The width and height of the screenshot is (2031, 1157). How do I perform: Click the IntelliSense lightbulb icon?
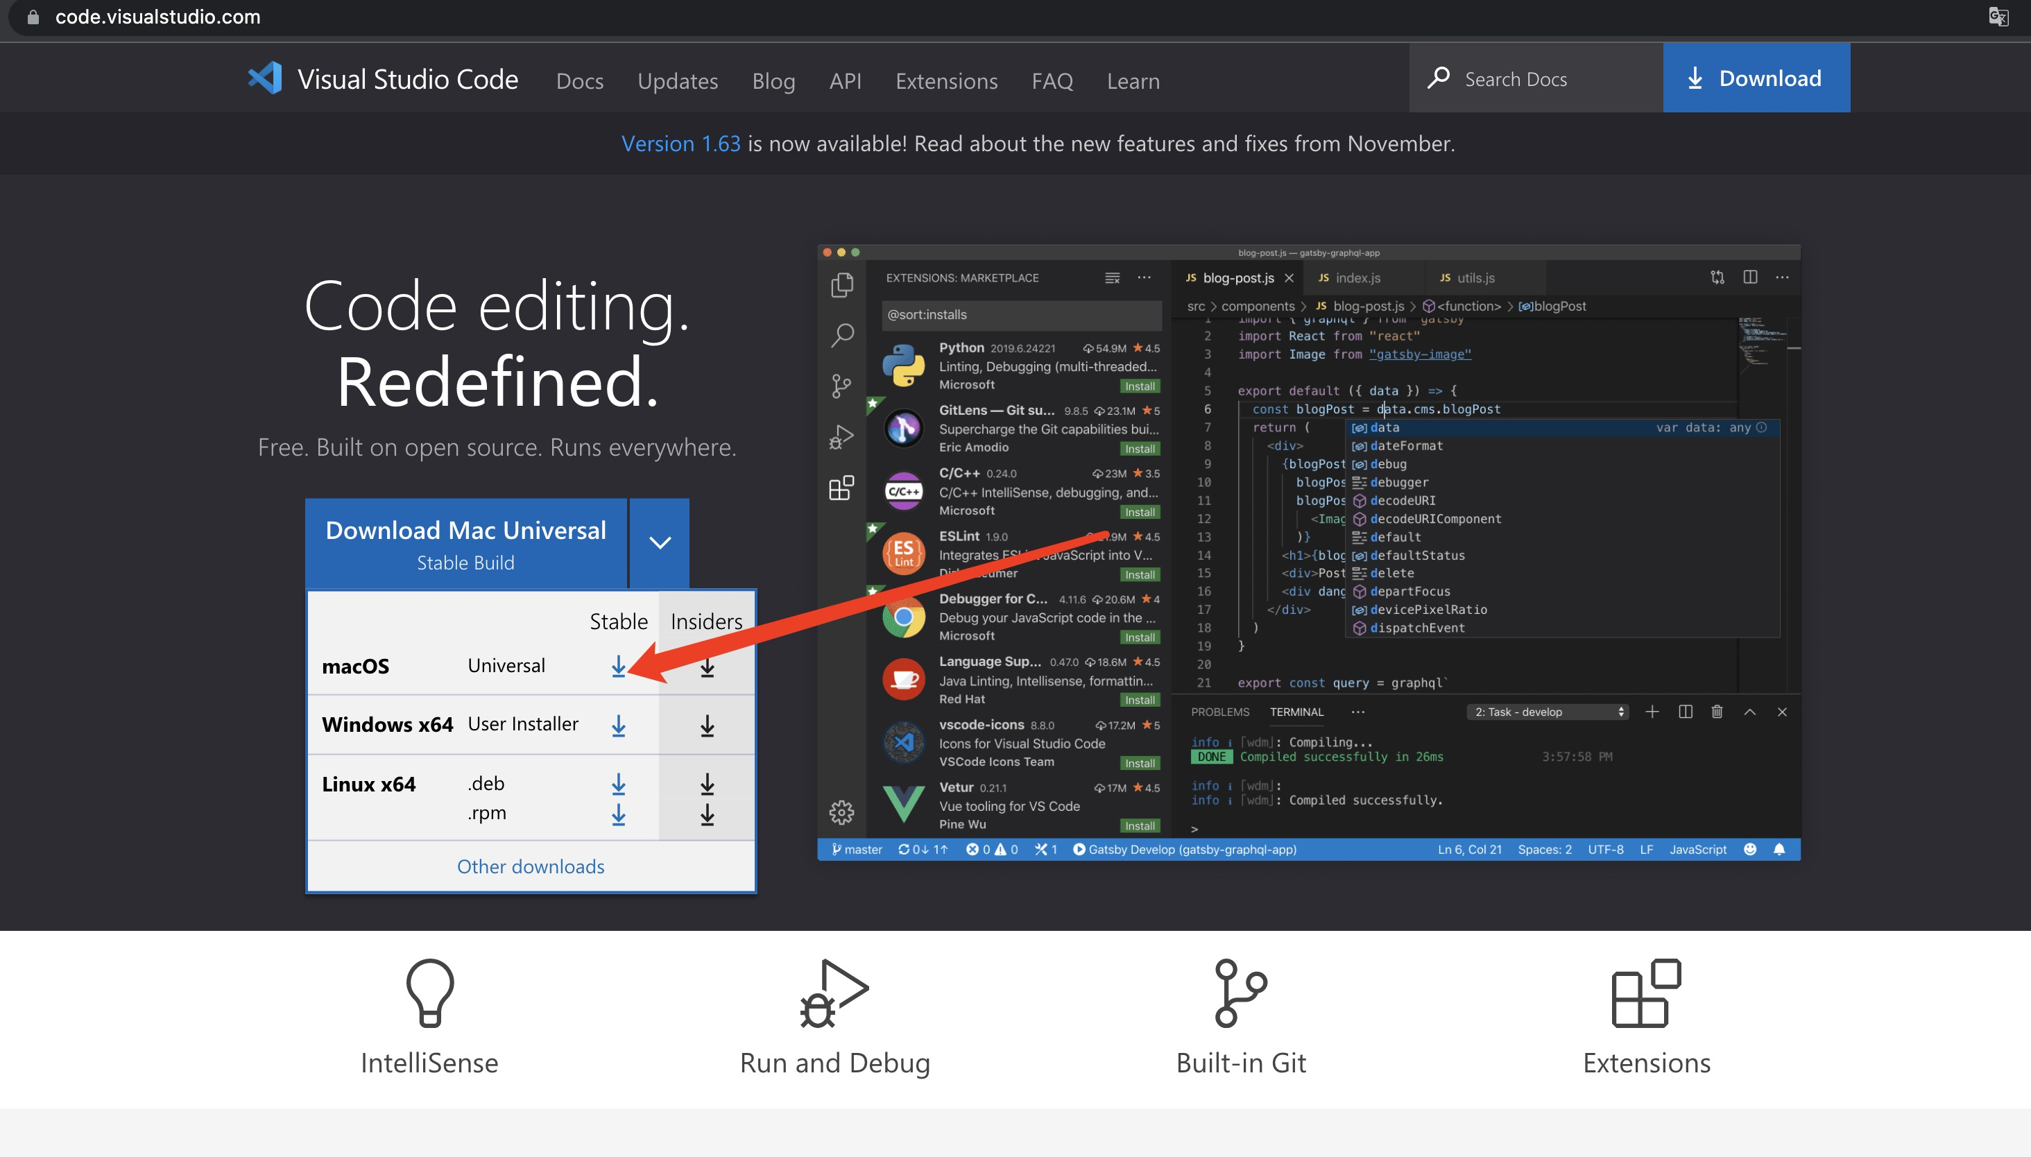pyautogui.click(x=430, y=993)
